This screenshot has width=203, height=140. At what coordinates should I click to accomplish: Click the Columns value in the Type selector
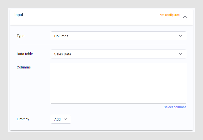(x=61, y=36)
